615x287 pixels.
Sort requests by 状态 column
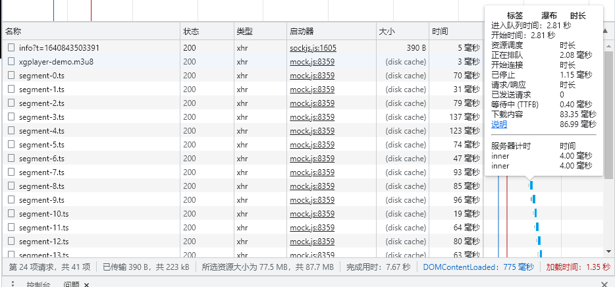pyautogui.click(x=207, y=32)
